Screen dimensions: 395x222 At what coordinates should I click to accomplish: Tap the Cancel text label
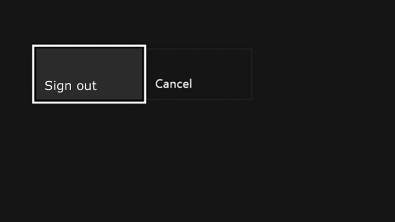(x=174, y=84)
